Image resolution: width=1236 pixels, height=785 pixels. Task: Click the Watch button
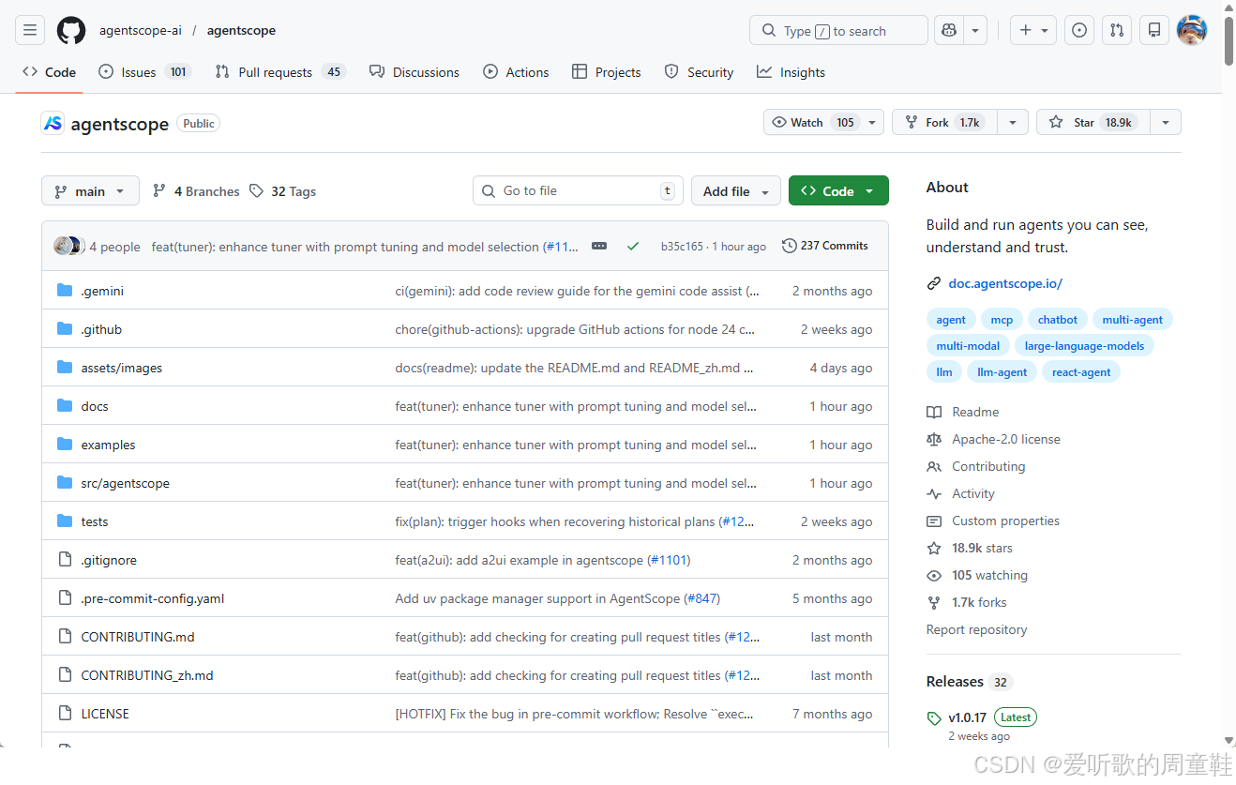click(x=814, y=122)
